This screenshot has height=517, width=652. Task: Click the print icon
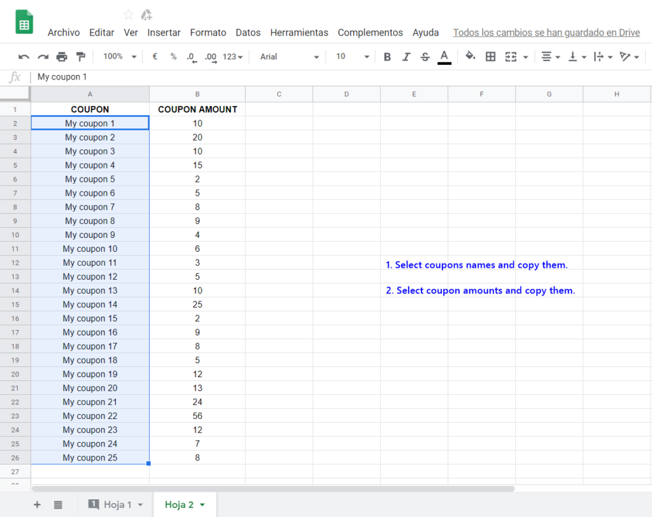click(61, 57)
